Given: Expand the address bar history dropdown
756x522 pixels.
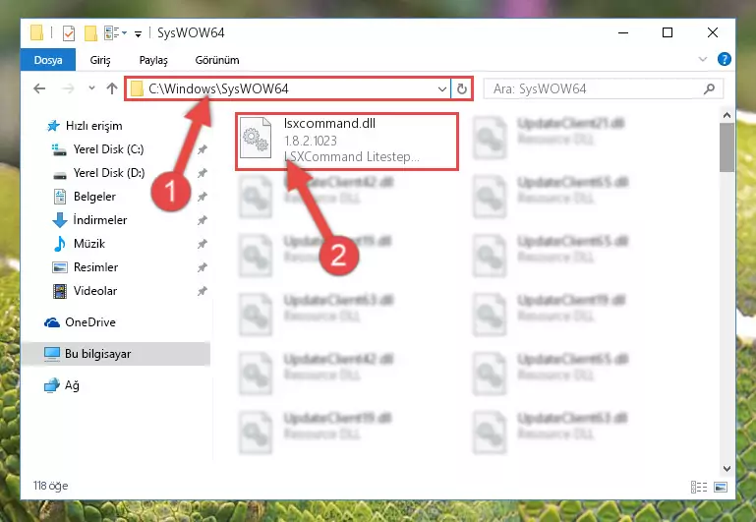Looking at the screenshot, I should click(441, 88).
